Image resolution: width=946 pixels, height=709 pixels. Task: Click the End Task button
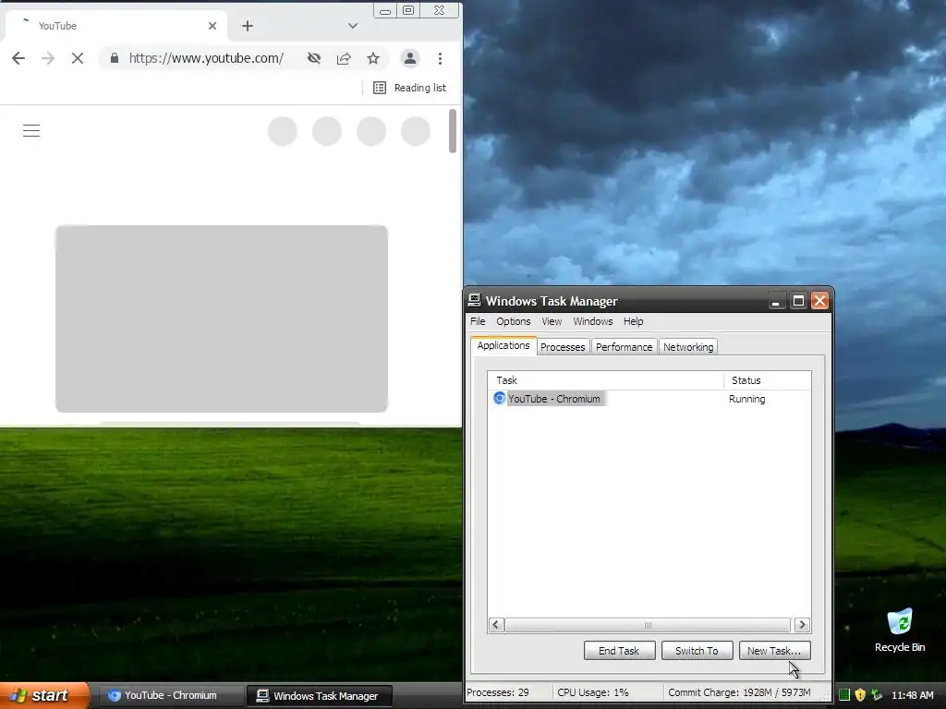pyautogui.click(x=619, y=651)
